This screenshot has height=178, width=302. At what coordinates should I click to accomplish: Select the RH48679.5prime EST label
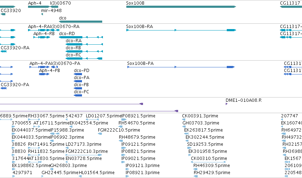137,137
